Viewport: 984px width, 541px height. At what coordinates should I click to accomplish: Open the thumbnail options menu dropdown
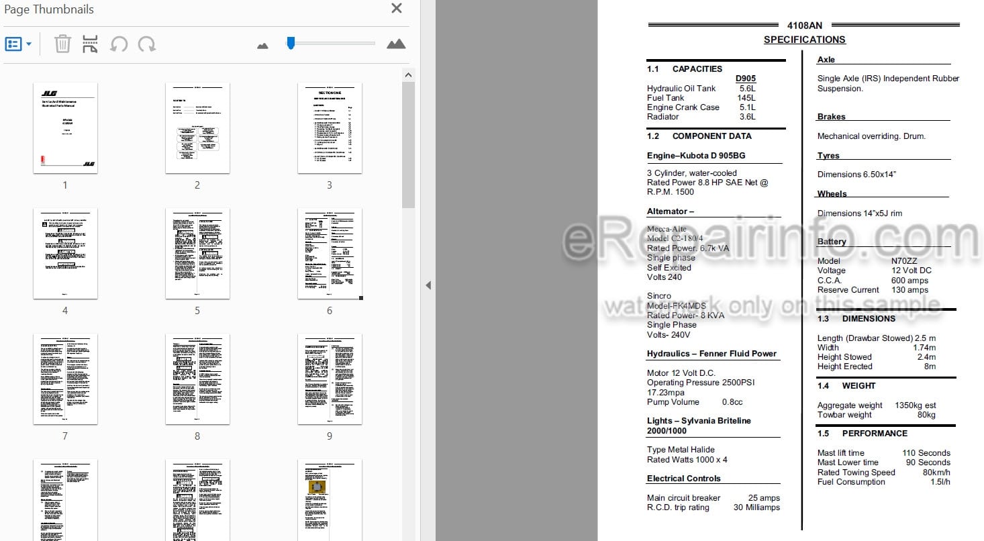point(18,44)
